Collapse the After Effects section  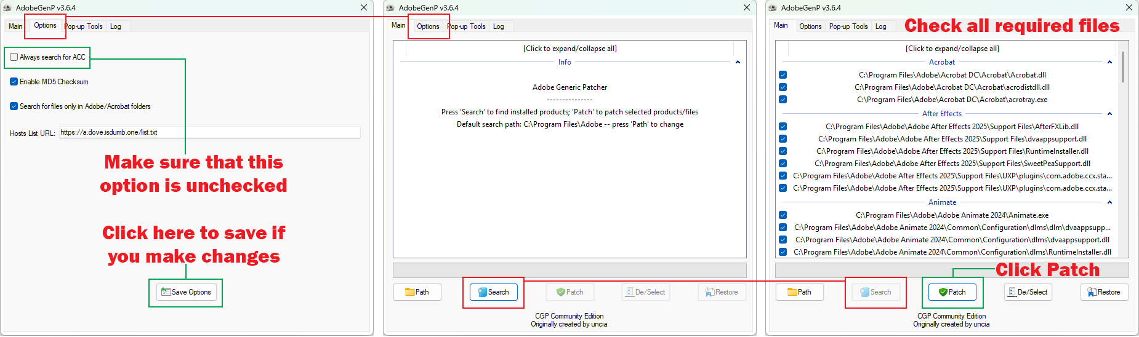(x=1109, y=114)
